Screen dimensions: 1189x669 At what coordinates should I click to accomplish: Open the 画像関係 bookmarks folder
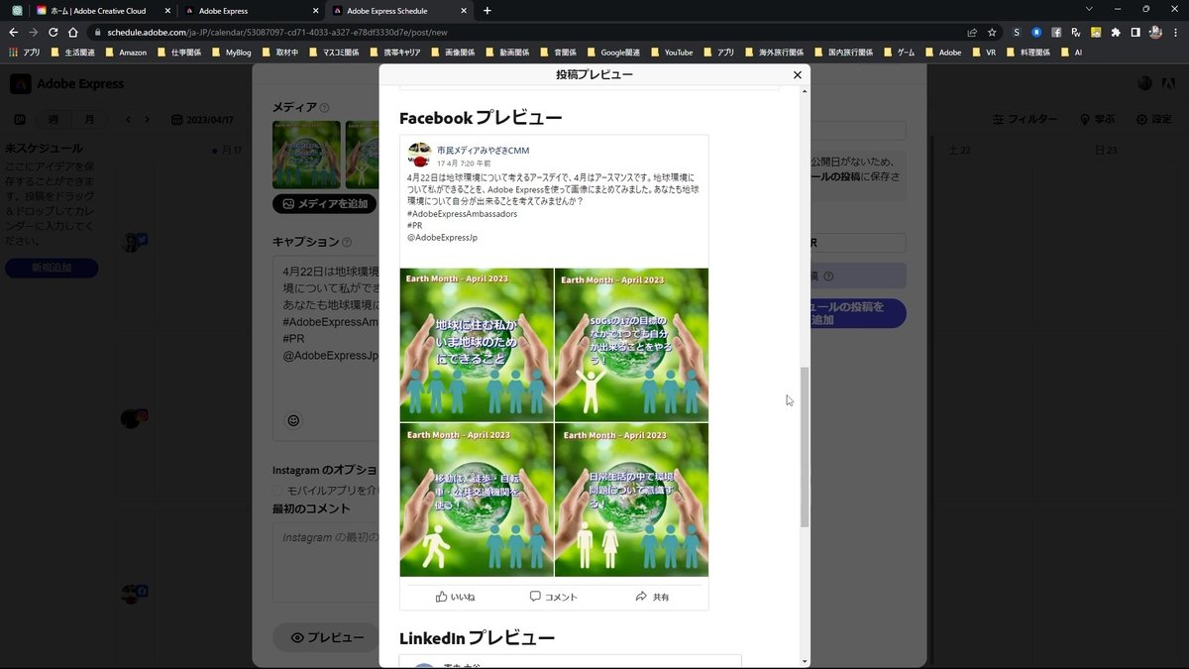click(x=452, y=52)
